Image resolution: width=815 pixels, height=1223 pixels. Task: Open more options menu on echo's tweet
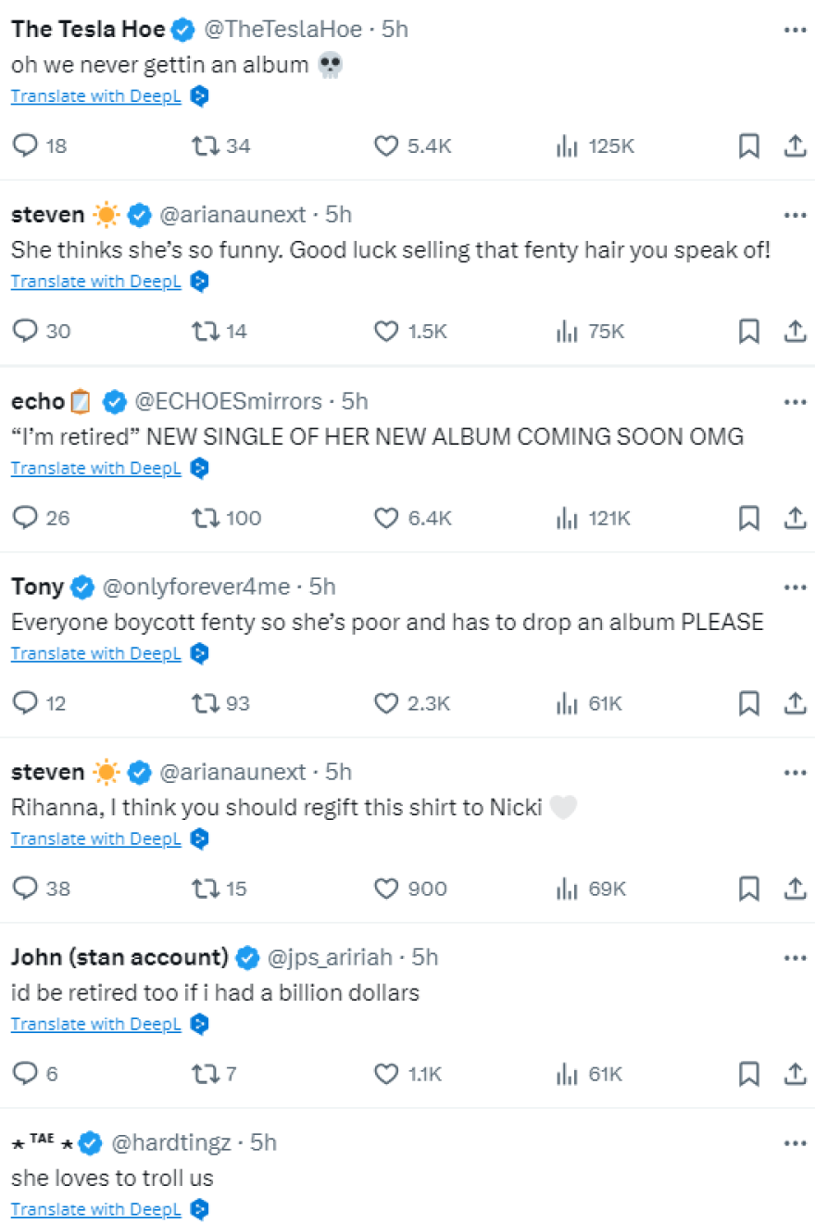[x=795, y=401]
